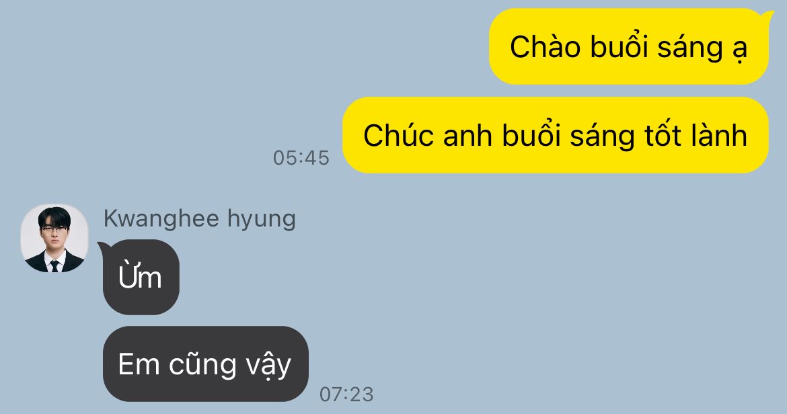Open Kwanghee hyung's profile picture
The width and height of the screenshot is (787, 414).
point(54,239)
